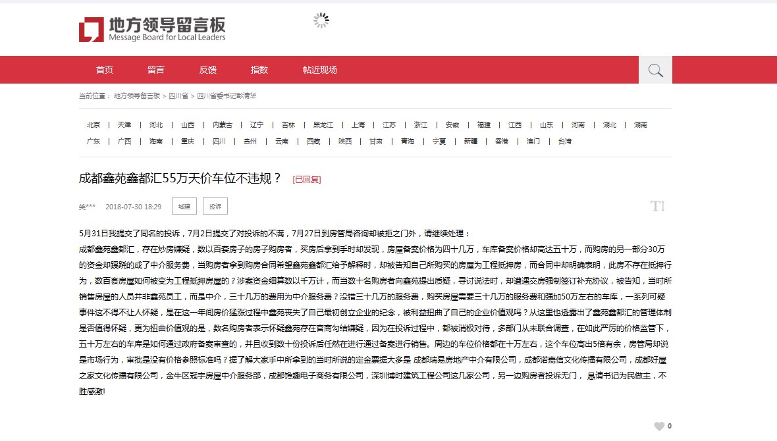Viewport: 777px width, 441px height.
Task: Click the 已回复 status label
Action: (x=307, y=179)
